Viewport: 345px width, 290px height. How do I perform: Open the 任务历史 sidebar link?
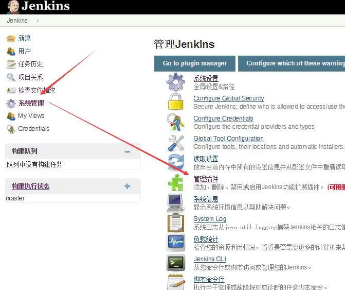coord(30,64)
